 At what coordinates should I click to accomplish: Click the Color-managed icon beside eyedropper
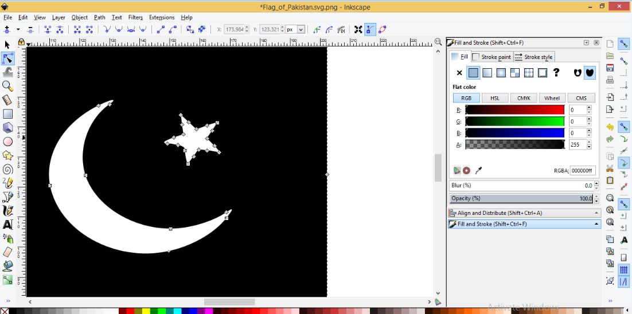(x=457, y=170)
